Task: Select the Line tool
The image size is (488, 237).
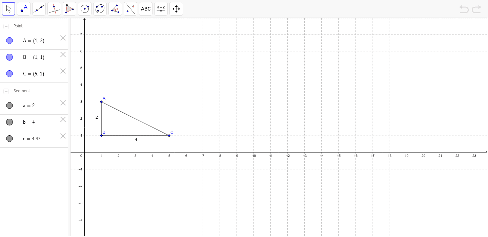Action: tap(39, 8)
